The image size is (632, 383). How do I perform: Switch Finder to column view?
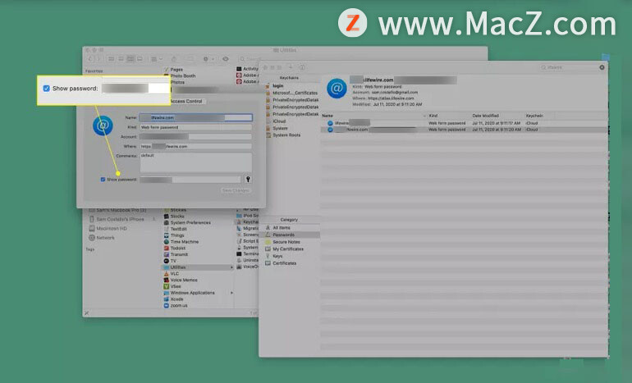click(131, 59)
